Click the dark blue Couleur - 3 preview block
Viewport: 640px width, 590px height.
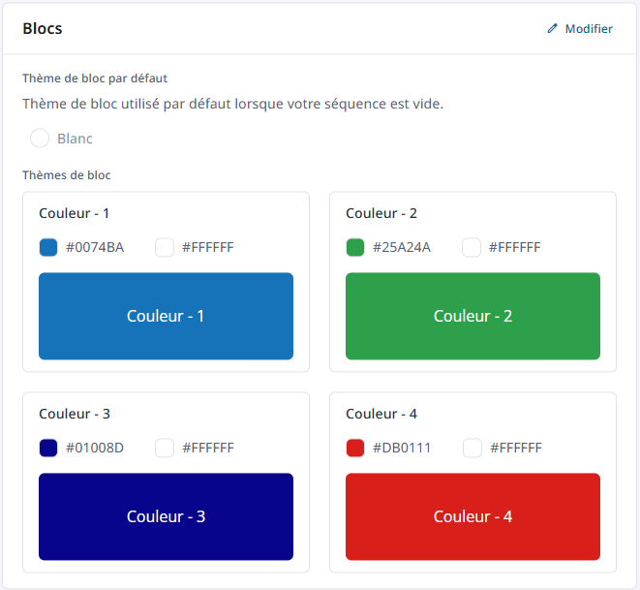[166, 516]
